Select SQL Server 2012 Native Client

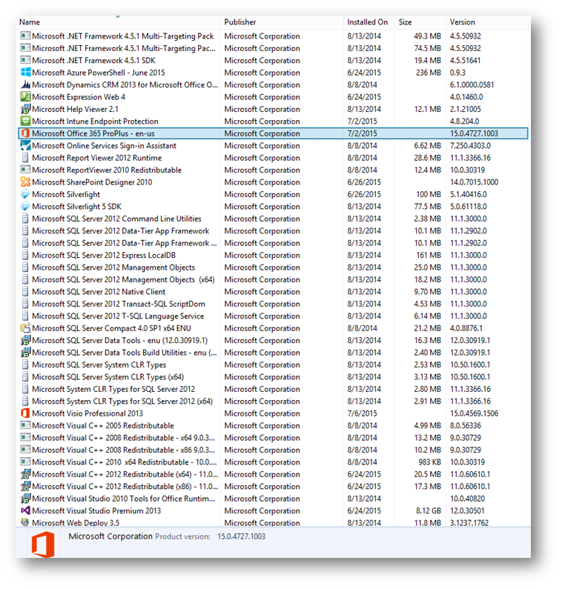coord(99,291)
